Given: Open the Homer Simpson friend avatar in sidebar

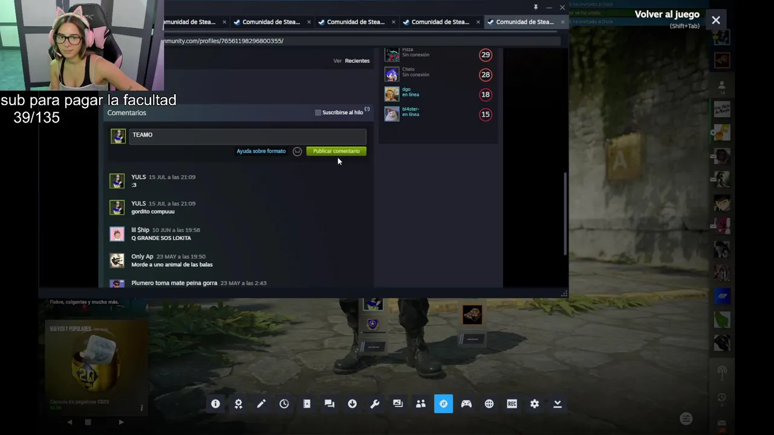Looking at the screenshot, I should [x=722, y=132].
